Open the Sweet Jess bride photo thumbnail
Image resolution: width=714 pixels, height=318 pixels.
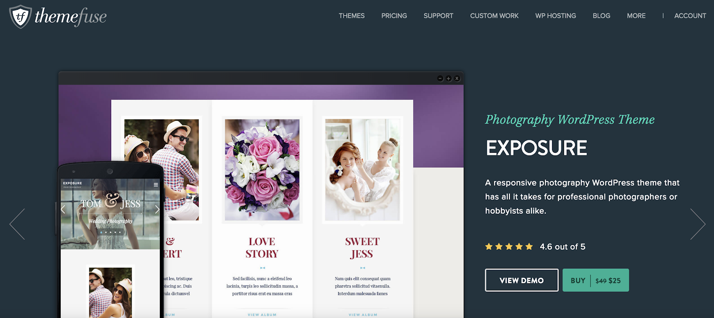pyautogui.click(x=362, y=170)
